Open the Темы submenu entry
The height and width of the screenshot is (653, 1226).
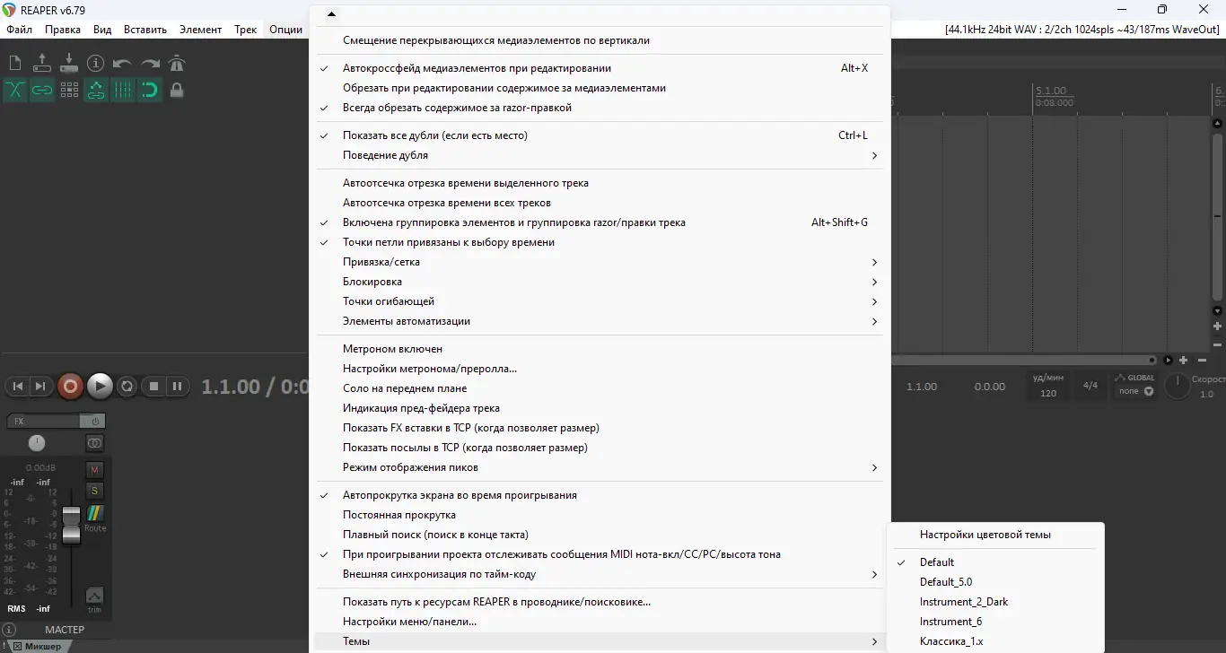pos(600,641)
